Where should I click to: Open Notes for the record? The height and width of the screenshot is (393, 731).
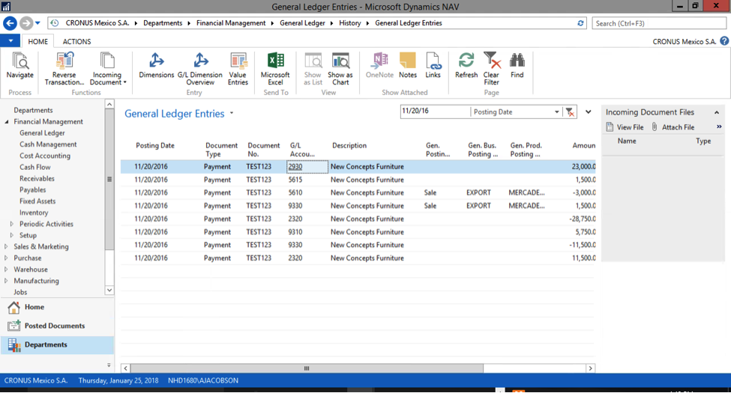(x=407, y=65)
